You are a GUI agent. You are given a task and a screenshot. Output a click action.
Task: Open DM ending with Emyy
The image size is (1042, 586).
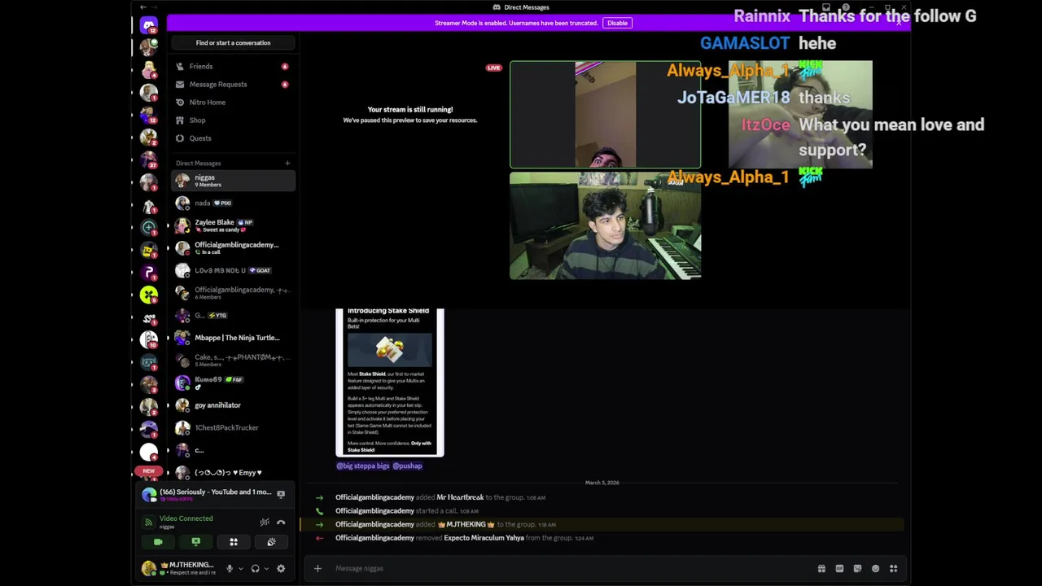click(233, 473)
